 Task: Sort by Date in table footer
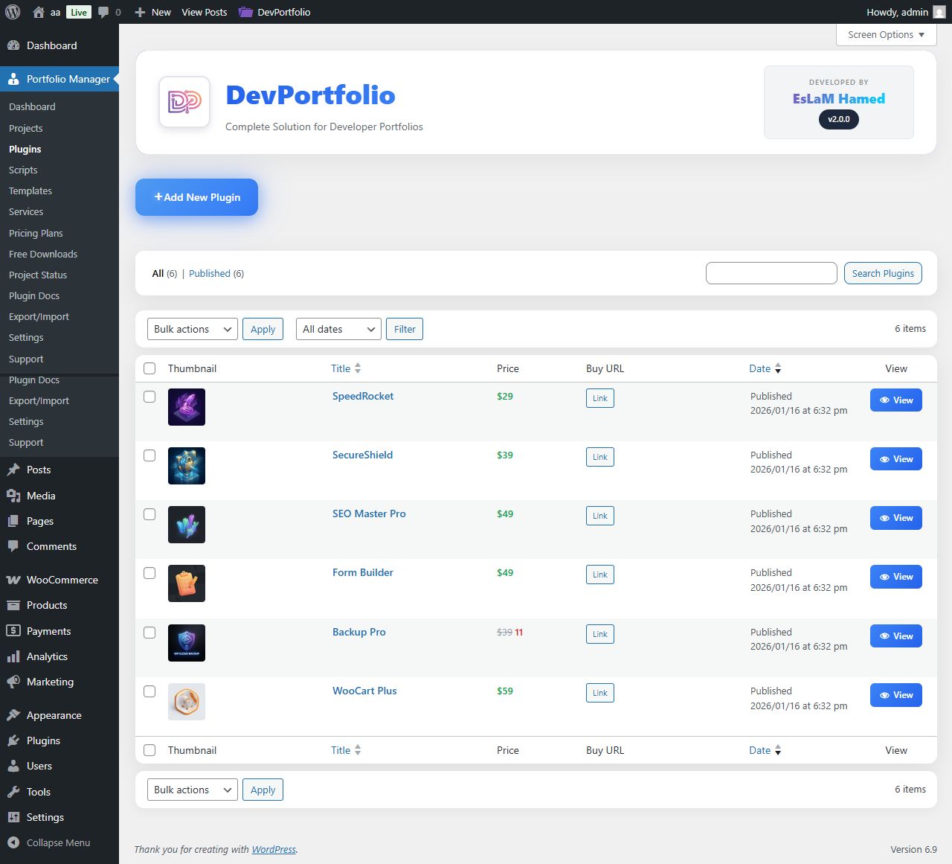pos(765,750)
